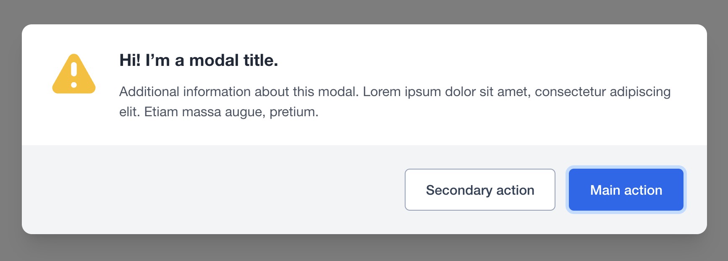The height and width of the screenshot is (261, 728).
Task: Click the modal title heading text
Action: (199, 60)
